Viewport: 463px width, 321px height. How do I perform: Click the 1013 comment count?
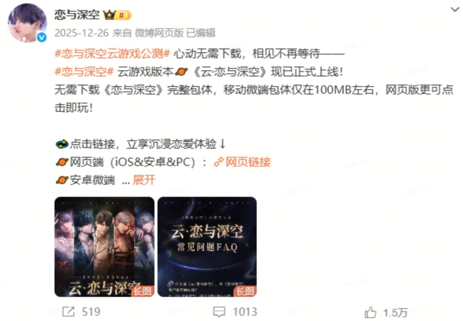[x=245, y=312]
